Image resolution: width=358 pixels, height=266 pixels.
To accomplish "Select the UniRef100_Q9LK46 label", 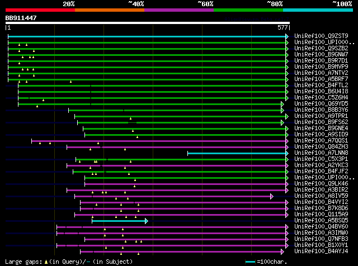I will click(321, 184).
